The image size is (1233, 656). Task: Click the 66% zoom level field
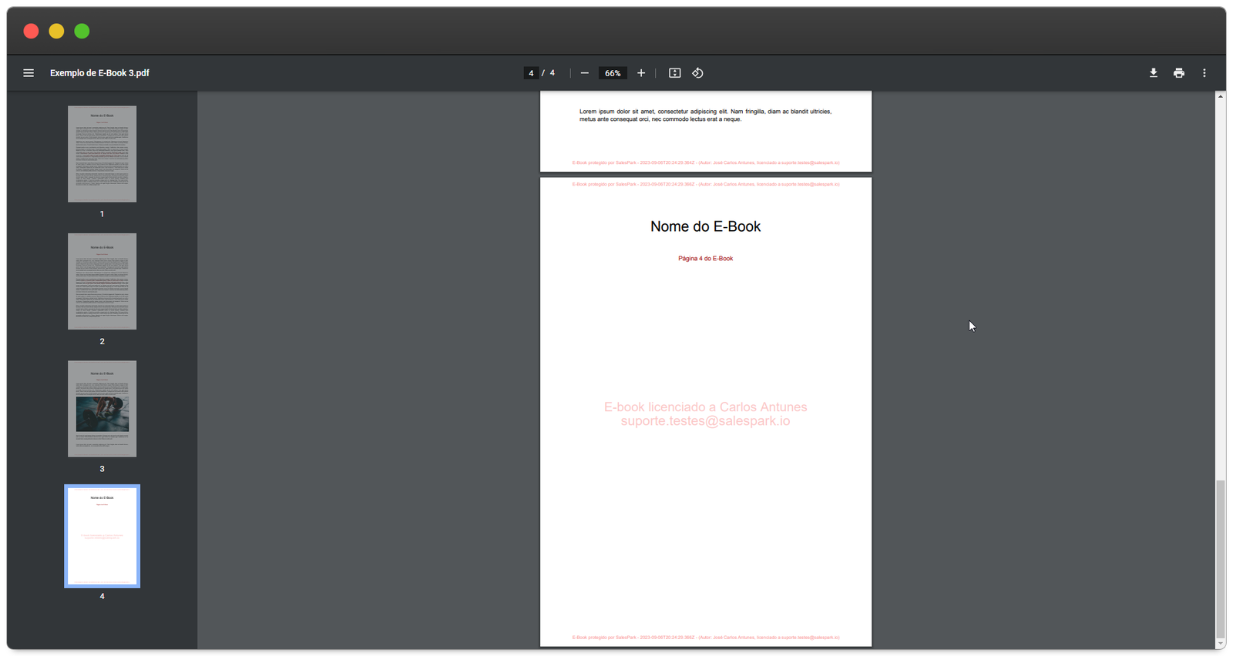click(x=613, y=73)
